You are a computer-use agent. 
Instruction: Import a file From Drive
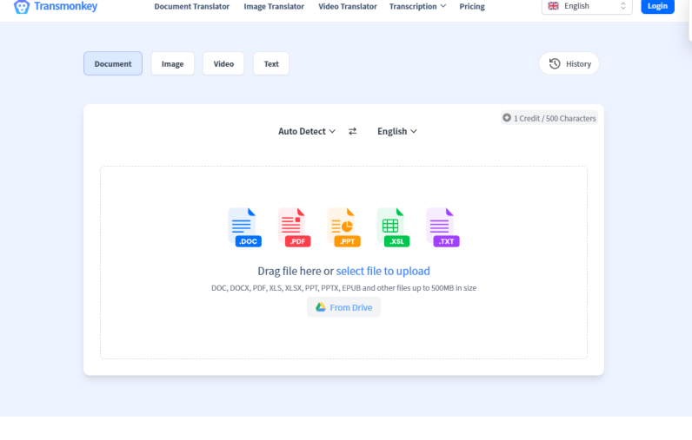(x=343, y=307)
